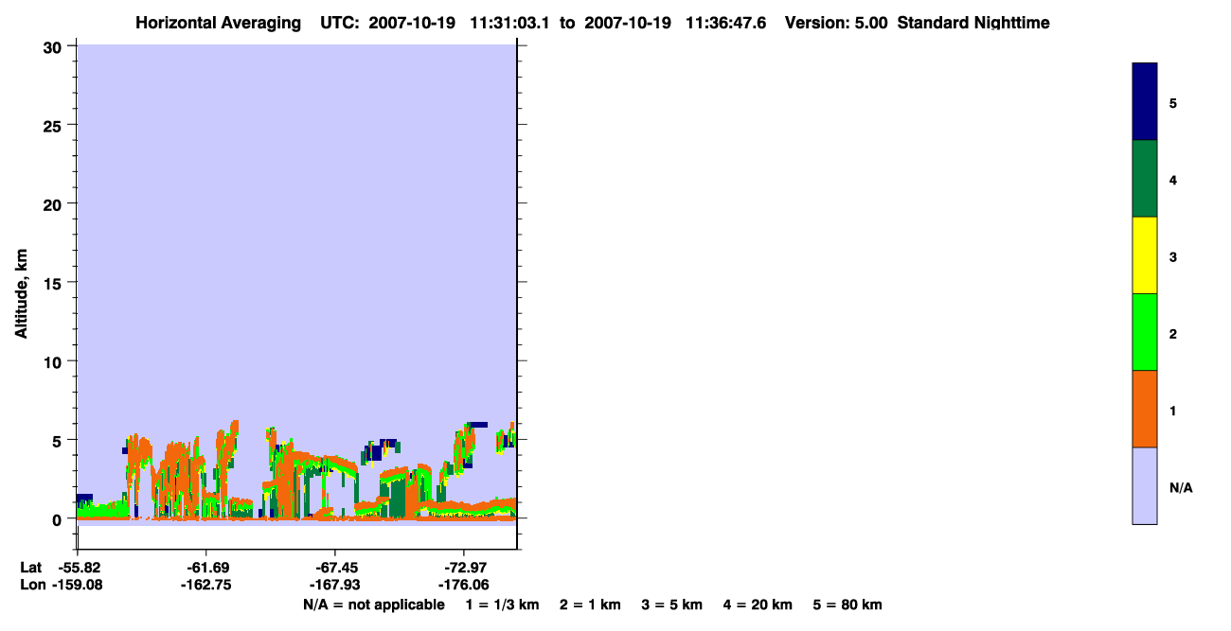Click the lavender N/A colorbar segment
1231x631 pixels.
(1145, 485)
